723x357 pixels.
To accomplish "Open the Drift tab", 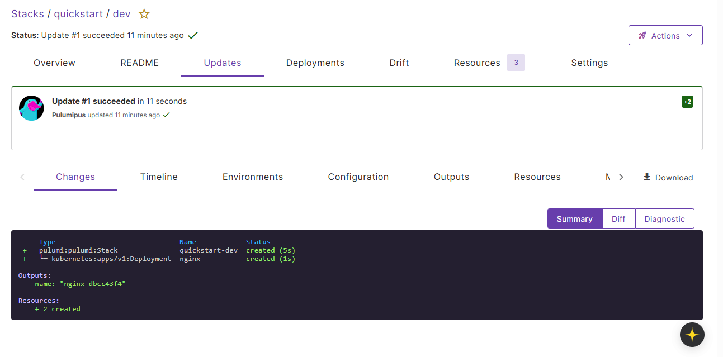I will (399, 63).
